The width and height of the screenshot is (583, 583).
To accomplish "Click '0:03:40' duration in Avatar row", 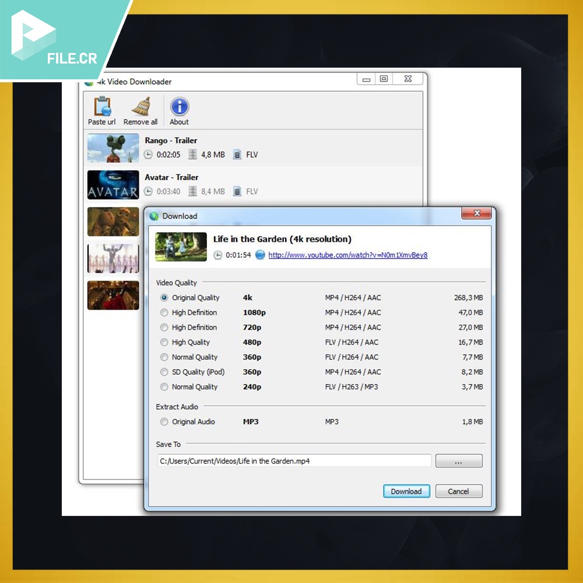I will pos(168,191).
